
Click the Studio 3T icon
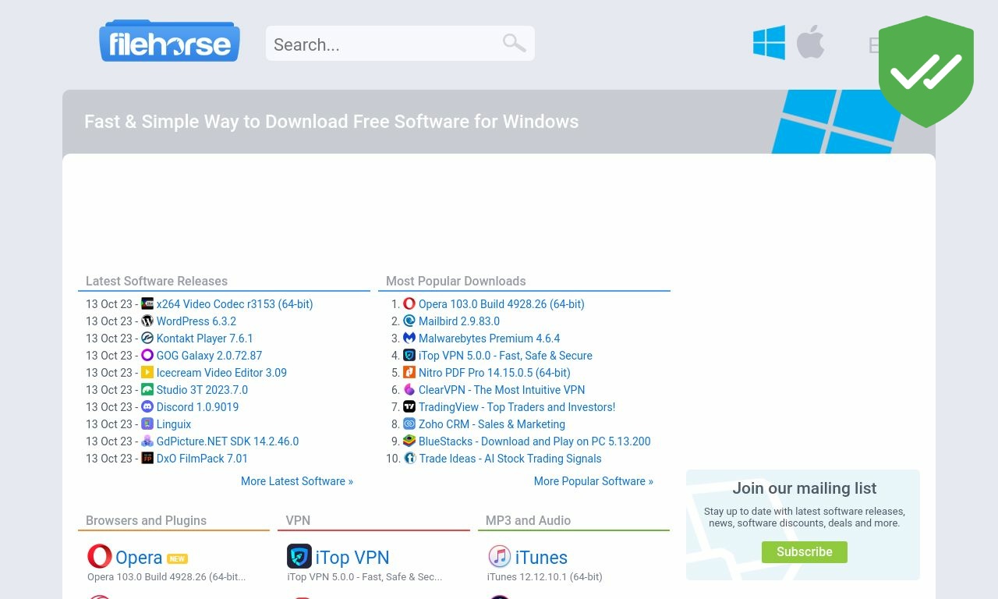coord(147,389)
